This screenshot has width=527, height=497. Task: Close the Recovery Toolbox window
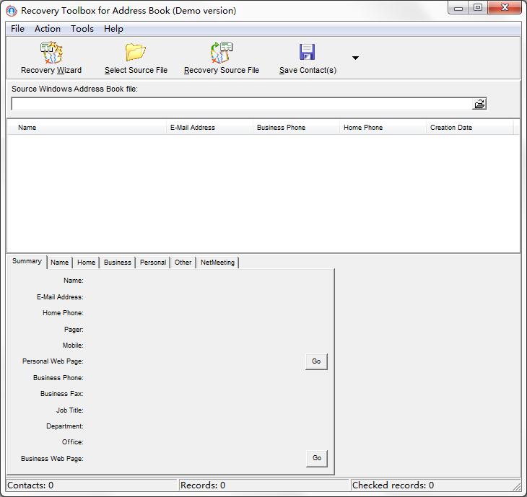point(505,8)
